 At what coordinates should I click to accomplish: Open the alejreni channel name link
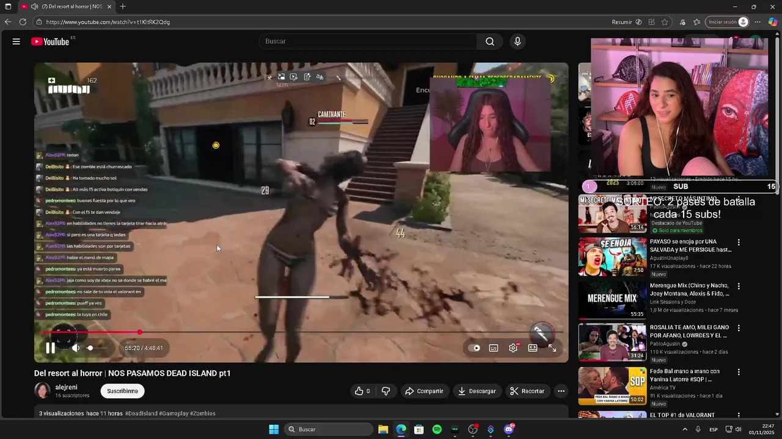coord(66,387)
